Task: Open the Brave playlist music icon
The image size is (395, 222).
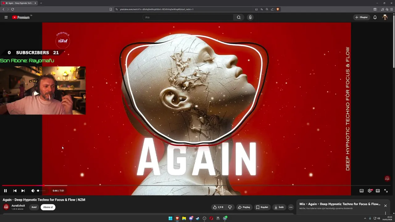Action: (x=382, y=9)
